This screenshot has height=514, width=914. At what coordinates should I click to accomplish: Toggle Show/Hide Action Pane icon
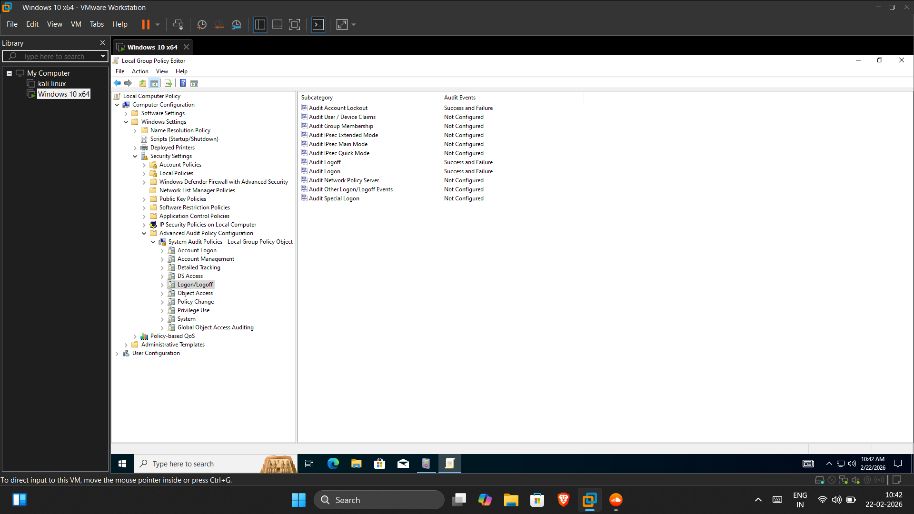[x=194, y=83]
